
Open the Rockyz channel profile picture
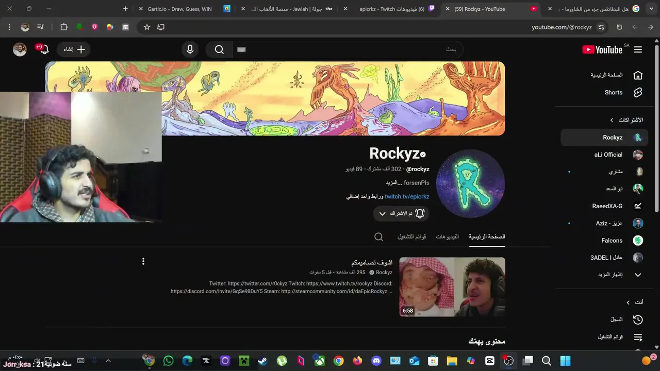(470, 183)
